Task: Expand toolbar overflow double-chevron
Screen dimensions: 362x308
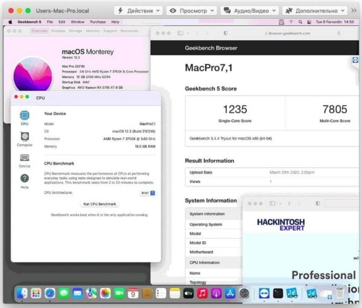Action: click(354, 11)
